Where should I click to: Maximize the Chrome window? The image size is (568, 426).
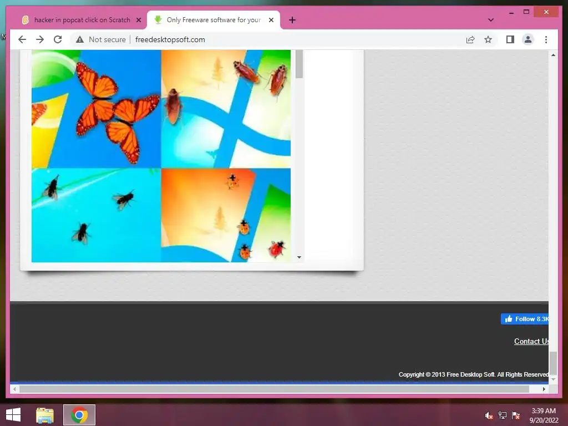(526, 12)
